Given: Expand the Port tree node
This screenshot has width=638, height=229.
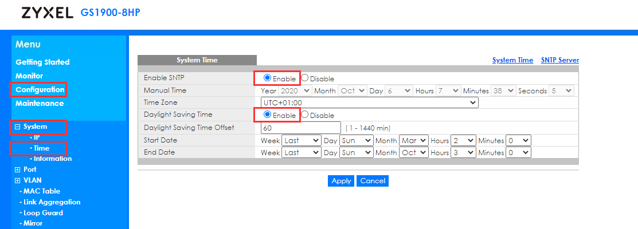Looking at the screenshot, I should point(18,170).
